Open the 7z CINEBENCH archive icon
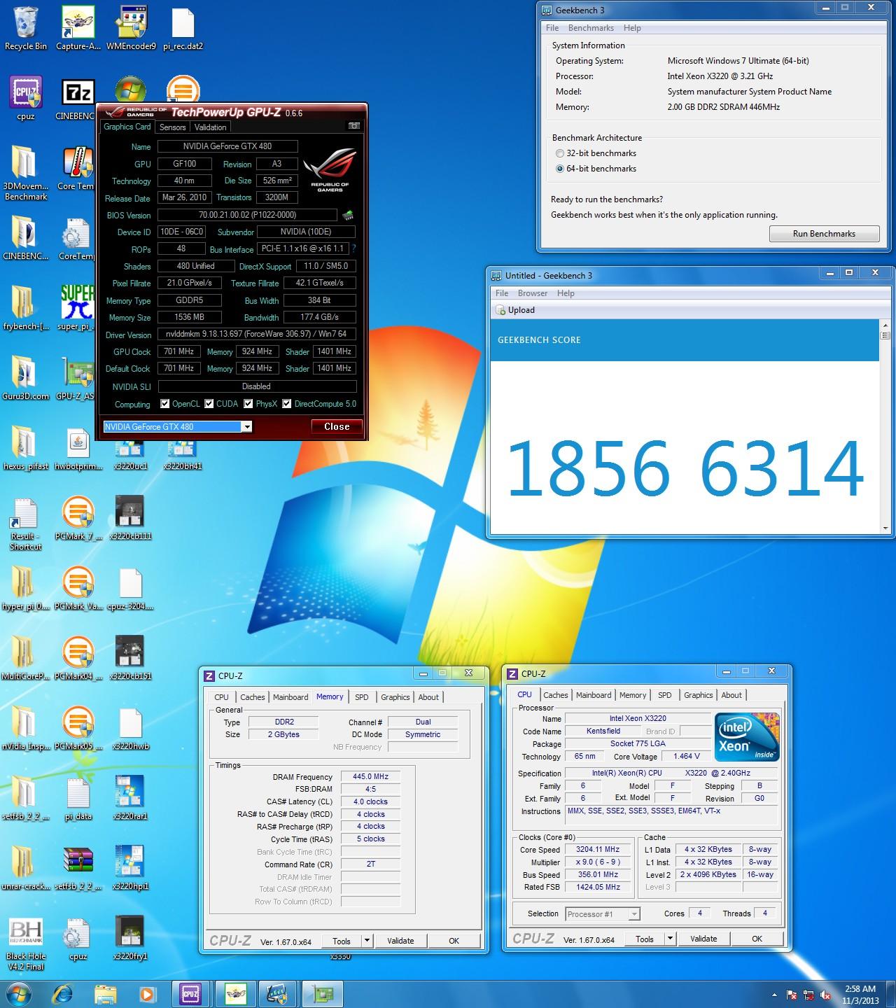896x1008 pixels. click(x=77, y=98)
